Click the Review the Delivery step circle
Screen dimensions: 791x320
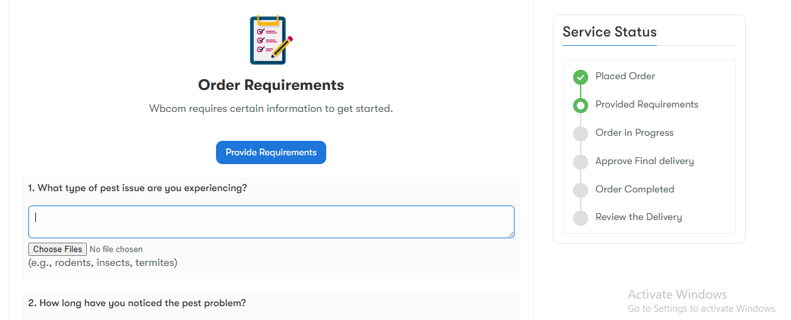[x=580, y=218]
